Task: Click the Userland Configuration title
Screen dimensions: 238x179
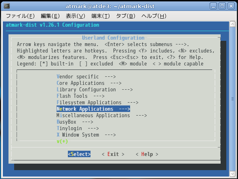Action: coord(113,38)
